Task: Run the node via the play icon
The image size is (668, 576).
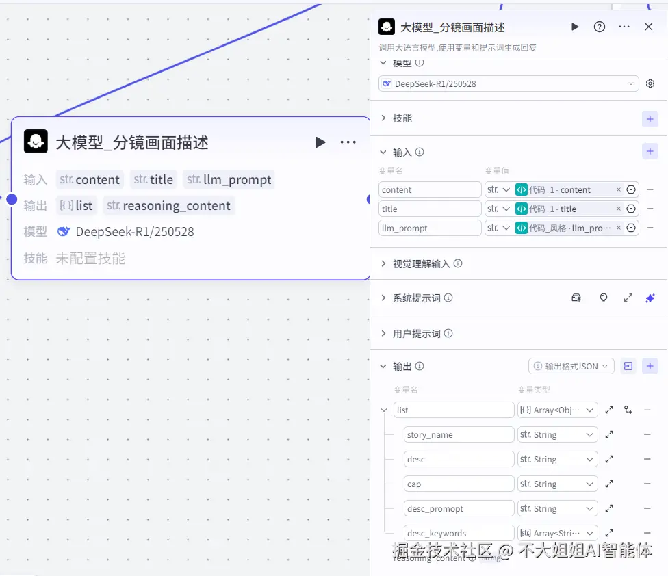Action: point(575,27)
